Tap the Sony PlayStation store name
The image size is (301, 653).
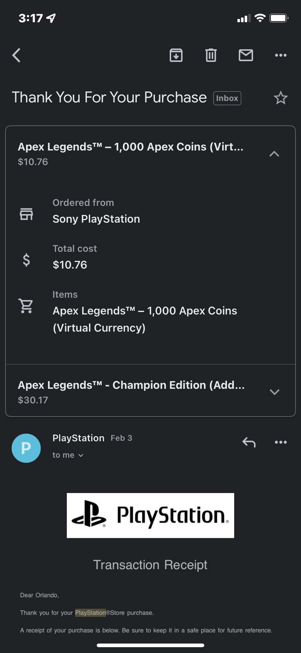(x=96, y=219)
